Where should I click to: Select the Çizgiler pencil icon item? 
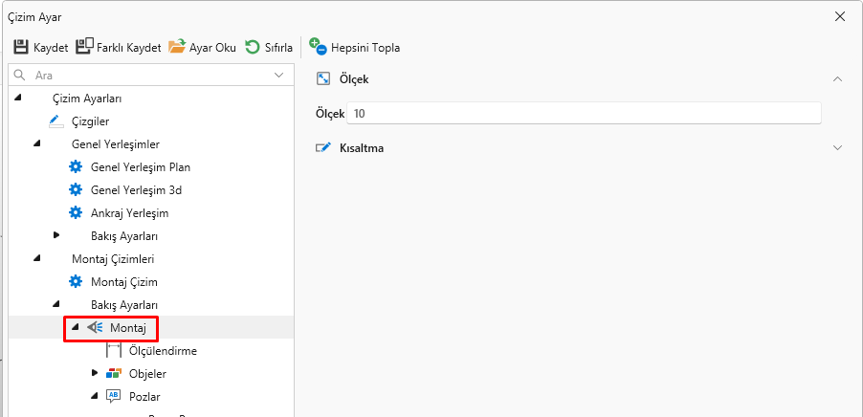(56, 121)
